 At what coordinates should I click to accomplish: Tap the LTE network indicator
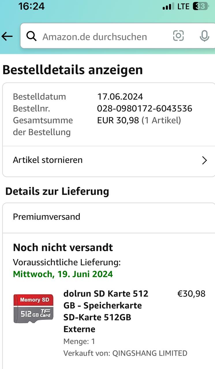pos(183,6)
